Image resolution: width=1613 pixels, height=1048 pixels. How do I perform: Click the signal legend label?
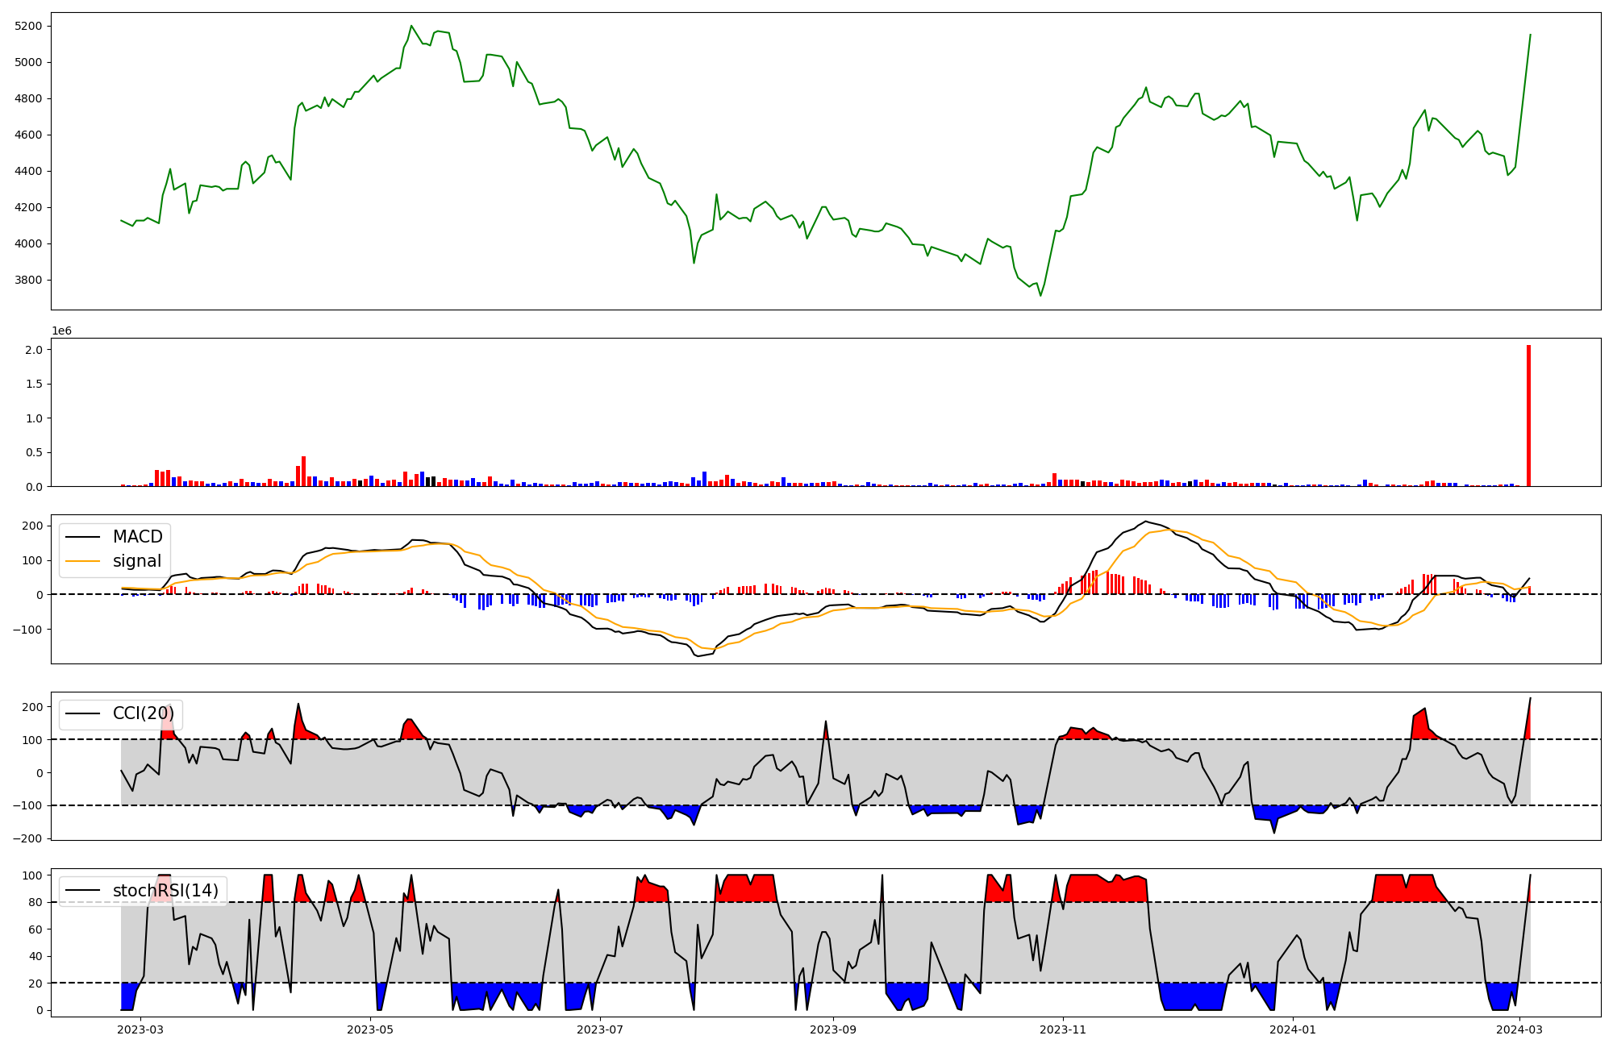137,561
